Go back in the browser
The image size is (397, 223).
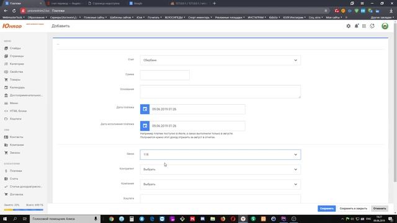[6, 11]
